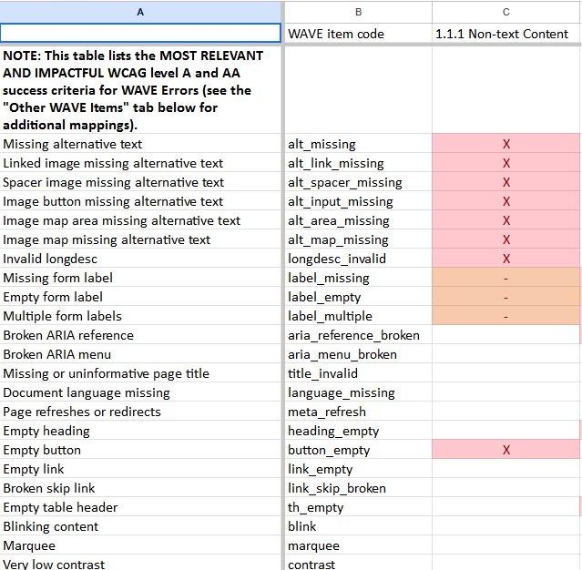
Task: Select column C header
Action: click(x=505, y=12)
